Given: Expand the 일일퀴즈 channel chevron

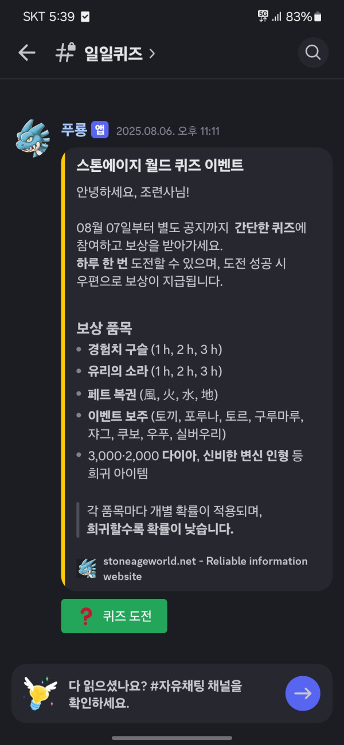Looking at the screenshot, I should tap(152, 53).
